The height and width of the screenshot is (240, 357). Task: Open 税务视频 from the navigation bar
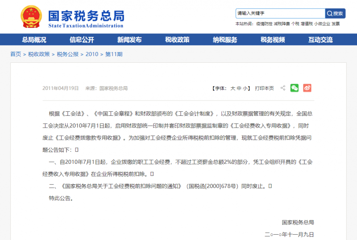tap(273, 40)
